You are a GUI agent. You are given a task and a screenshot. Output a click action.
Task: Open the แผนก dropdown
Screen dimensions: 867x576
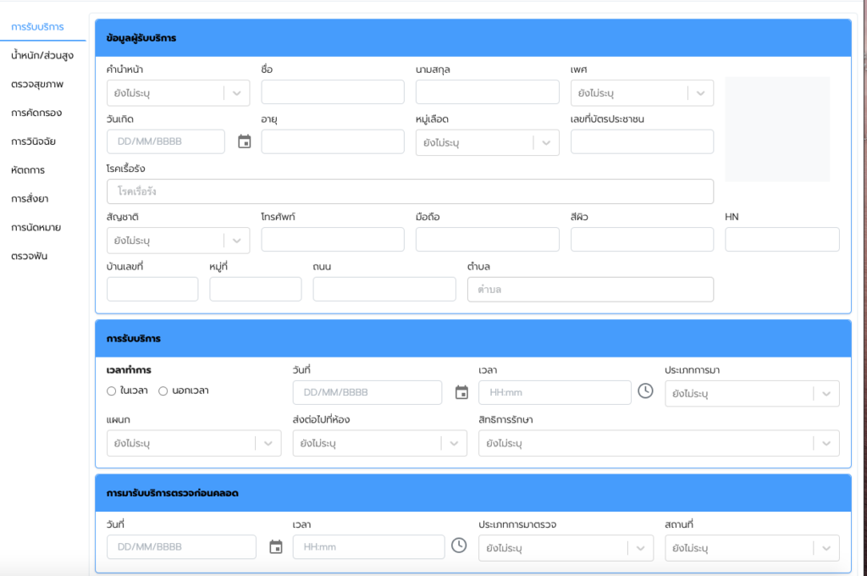(x=193, y=443)
